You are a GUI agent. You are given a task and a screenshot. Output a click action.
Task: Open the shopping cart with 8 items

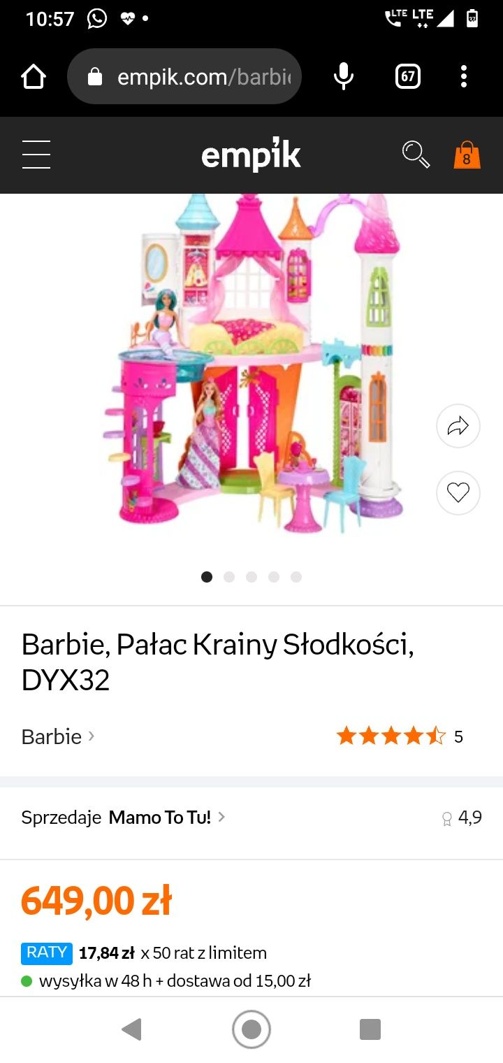(467, 155)
